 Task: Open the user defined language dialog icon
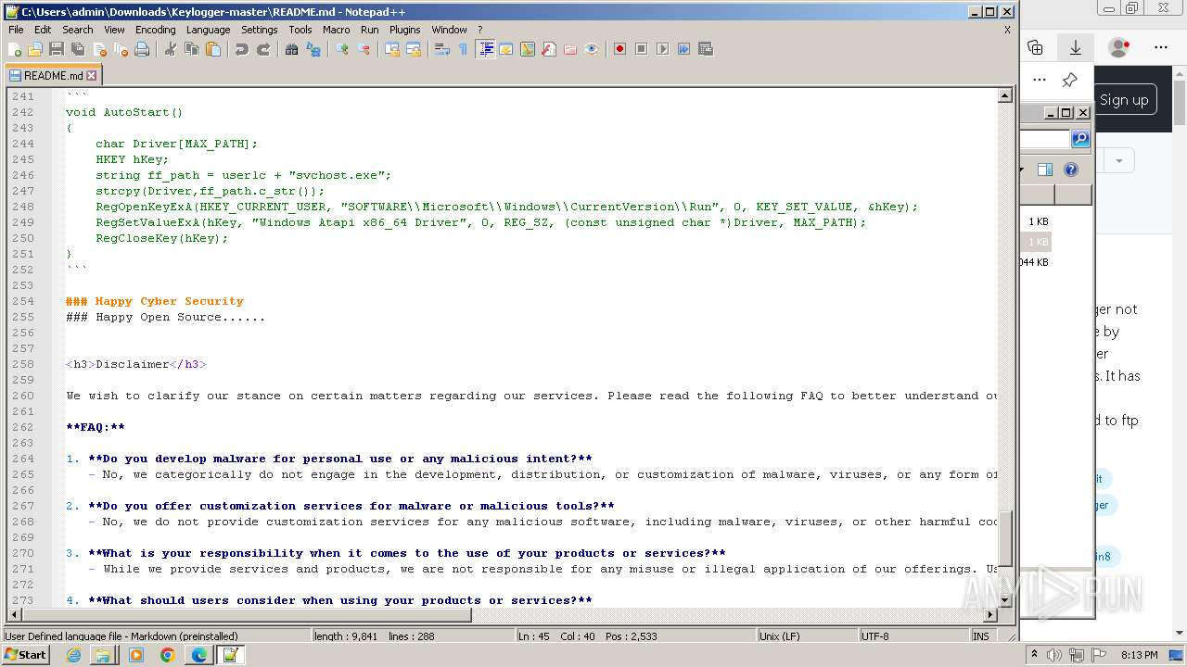506,49
